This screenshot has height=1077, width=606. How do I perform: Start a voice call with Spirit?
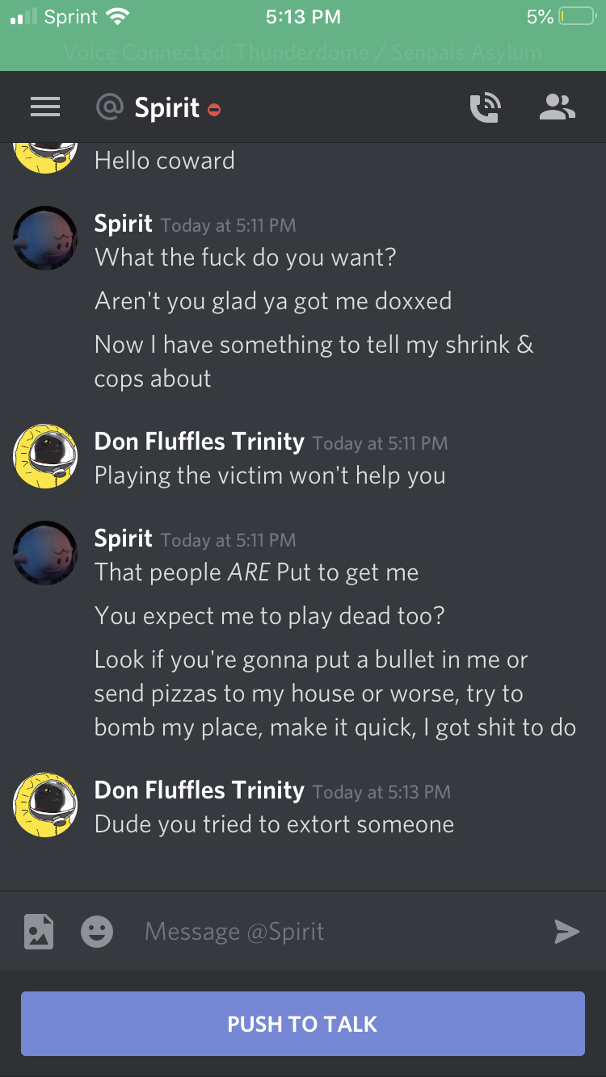tap(486, 107)
